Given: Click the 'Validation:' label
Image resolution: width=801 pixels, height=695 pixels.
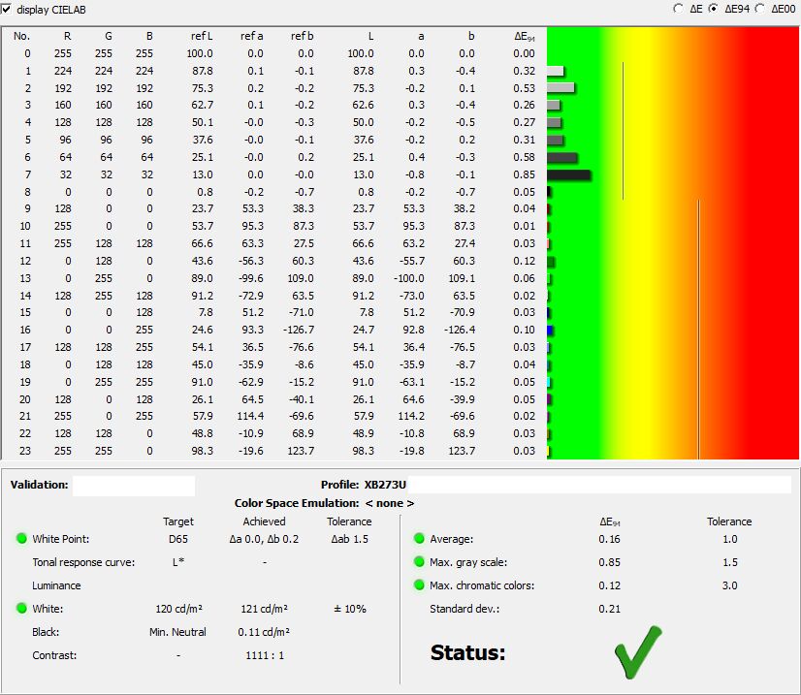Looking at the screenshot, I should [39, 485].
